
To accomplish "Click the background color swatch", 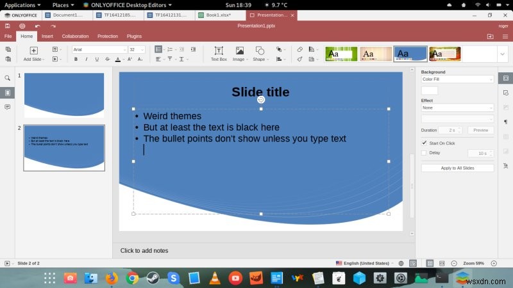I will tap(429, 90).
